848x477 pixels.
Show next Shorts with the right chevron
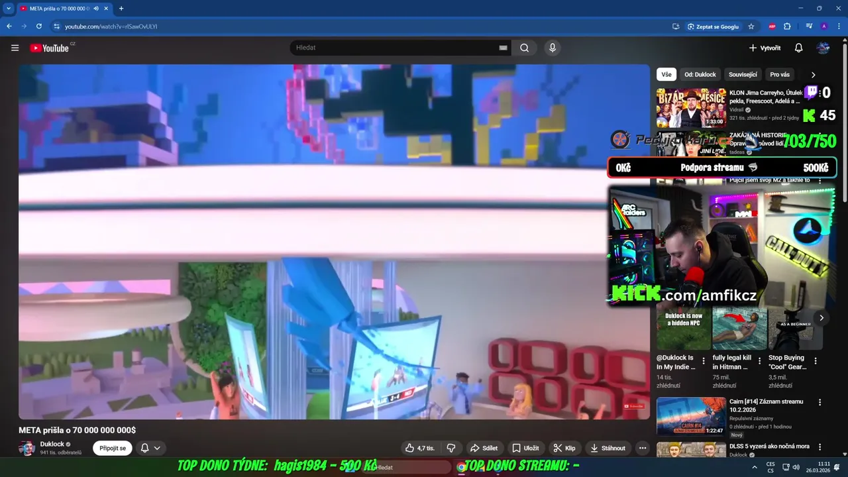click(x=821, y=318)
